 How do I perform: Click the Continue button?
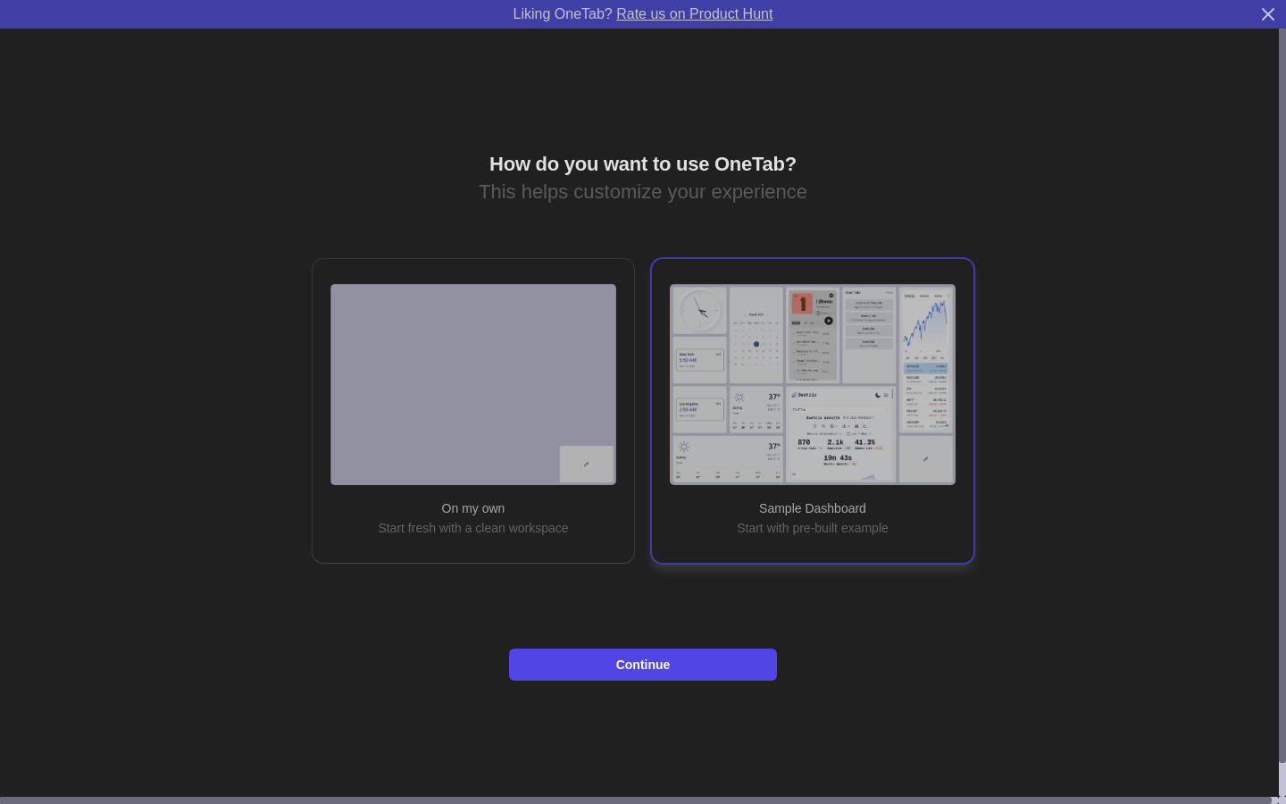click(x=643, y=665)
